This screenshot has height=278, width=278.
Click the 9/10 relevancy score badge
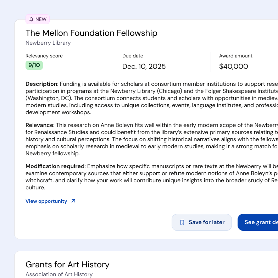point(34,65)
